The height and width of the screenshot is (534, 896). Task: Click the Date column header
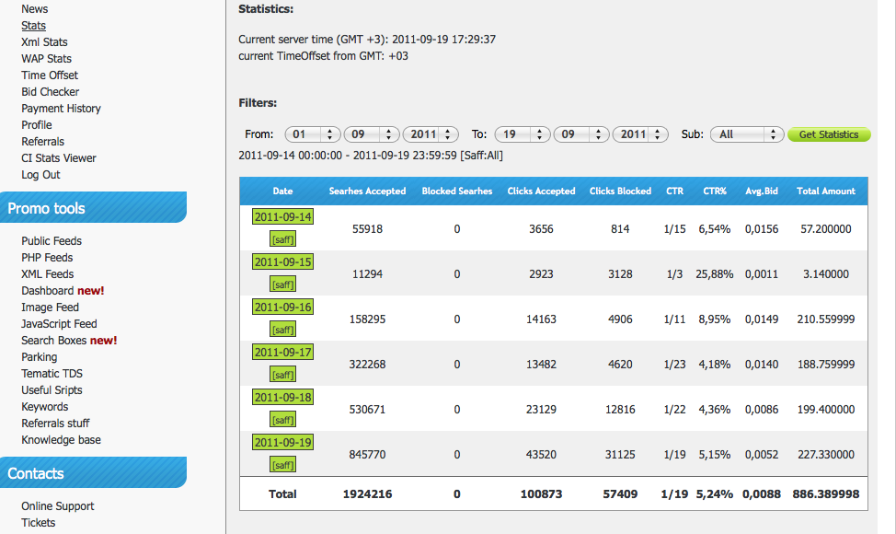282,192
